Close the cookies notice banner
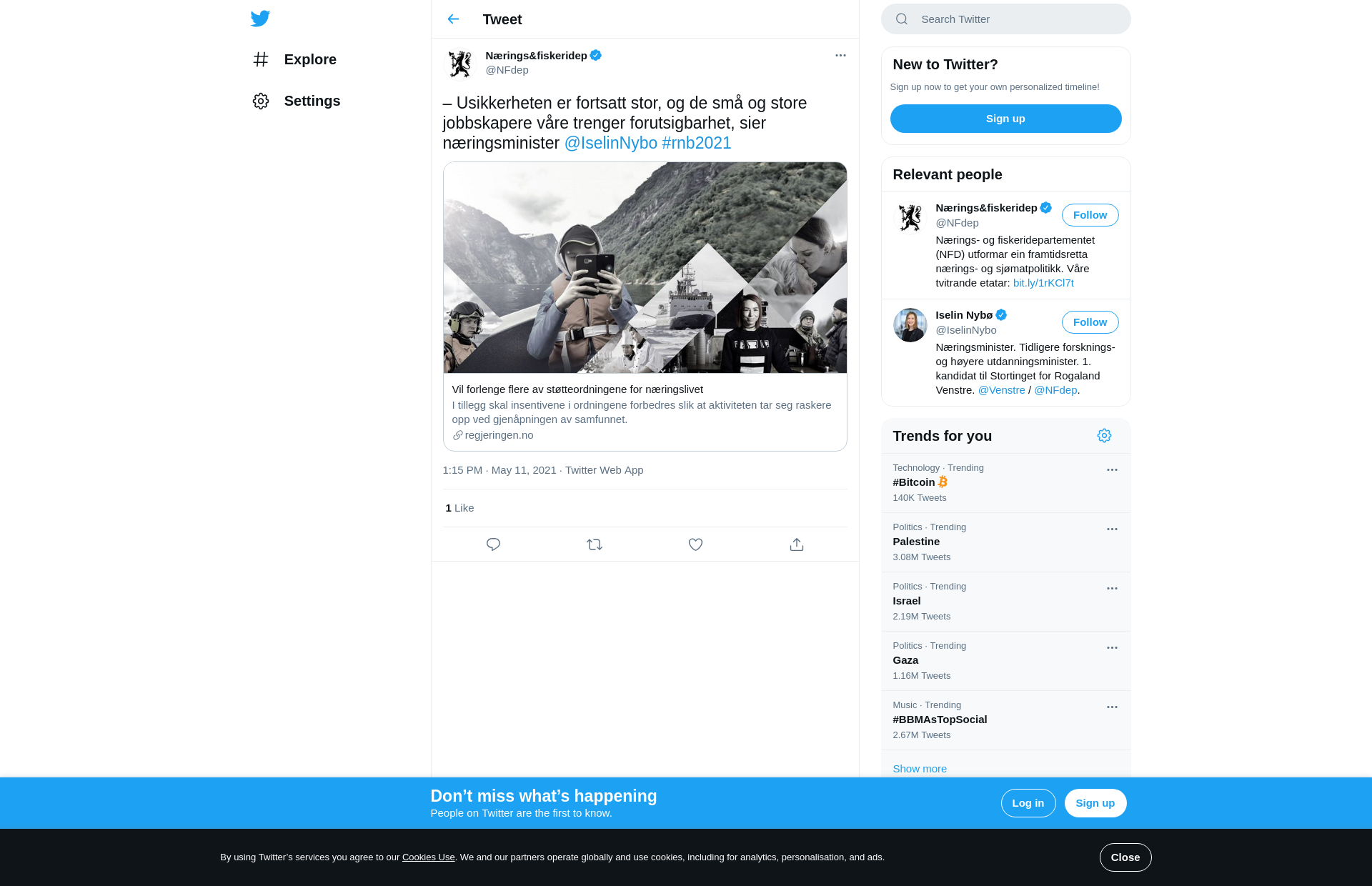1372x886 pixels. [1125, 857]
